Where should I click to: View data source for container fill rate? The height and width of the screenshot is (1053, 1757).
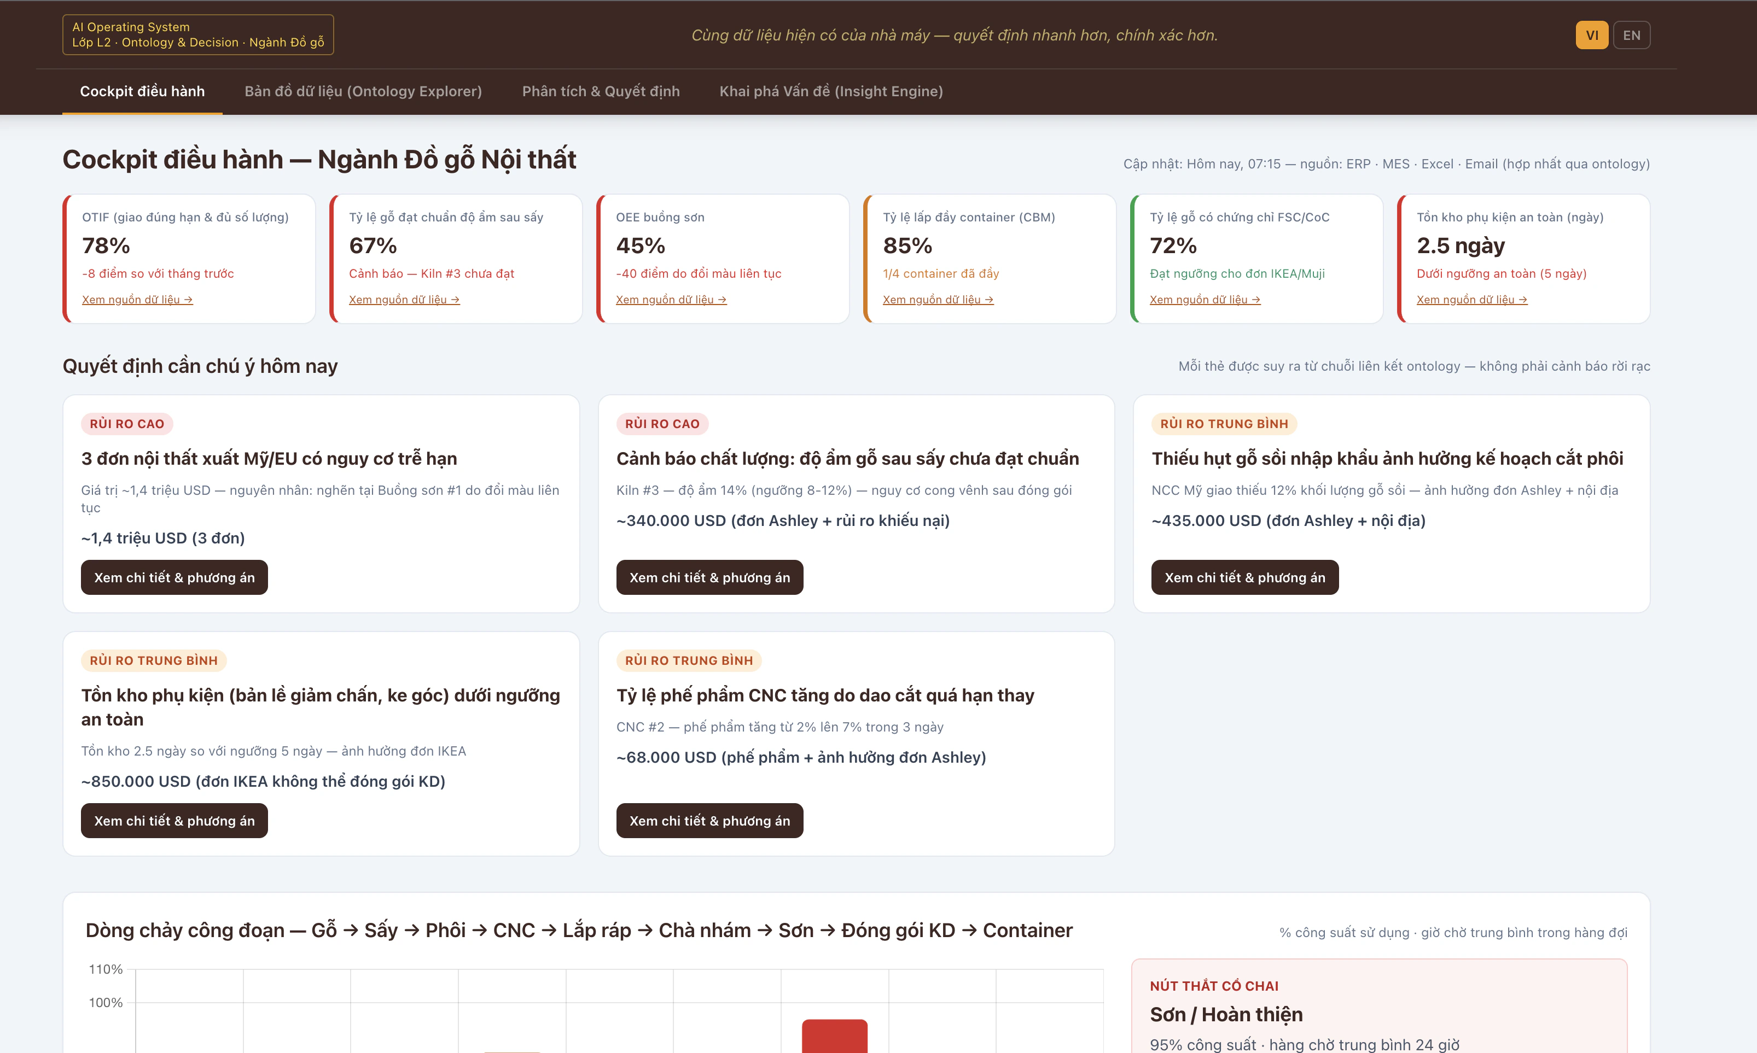tap(938, 300)
